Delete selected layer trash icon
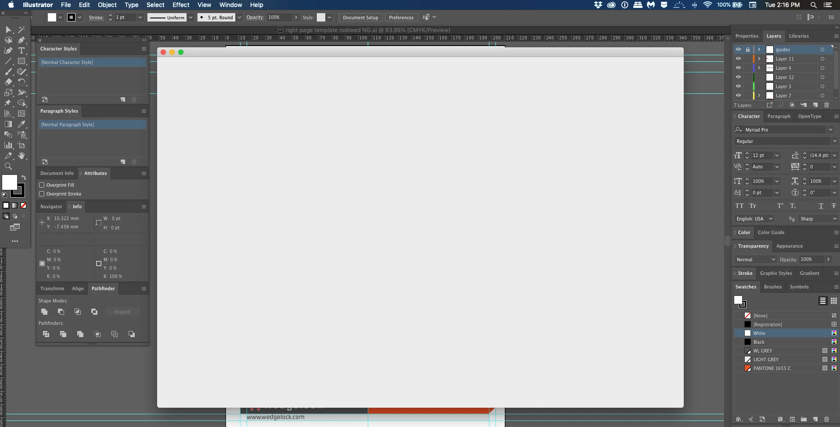 click(x=827, y=105)
